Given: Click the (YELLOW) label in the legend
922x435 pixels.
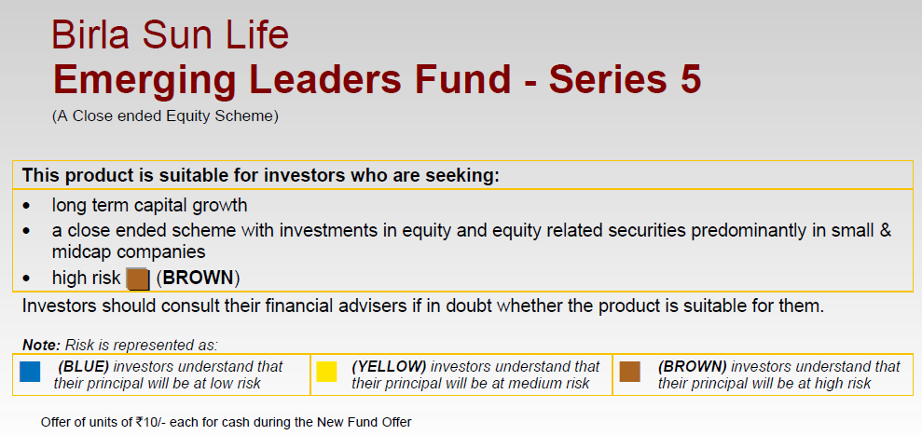Looking at the screenshot, I should (x=389, y=367).
